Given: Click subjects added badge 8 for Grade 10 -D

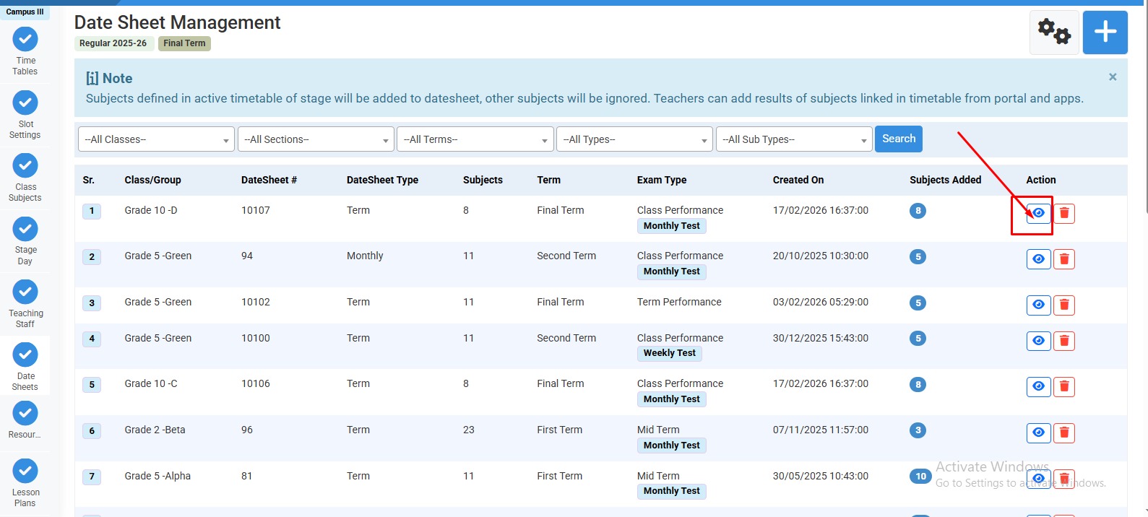Looking at the screenshot, I should (x=918, y=211).
